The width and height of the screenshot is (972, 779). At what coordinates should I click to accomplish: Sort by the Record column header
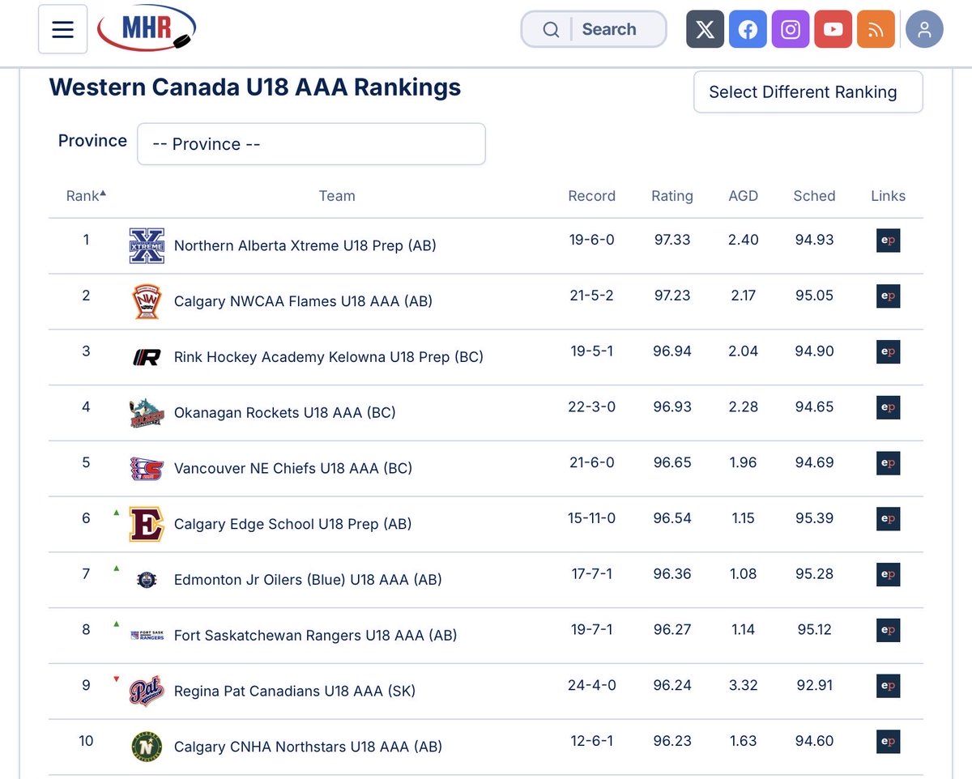[591, 196]
